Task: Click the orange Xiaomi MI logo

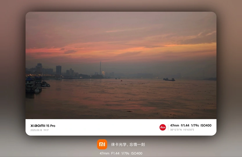Action: (x=102, y=144)
